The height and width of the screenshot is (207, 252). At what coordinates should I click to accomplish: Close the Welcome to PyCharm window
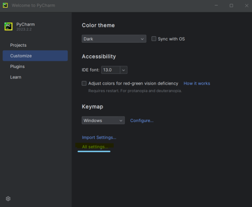pyautogui.click(x=247, y=5)
